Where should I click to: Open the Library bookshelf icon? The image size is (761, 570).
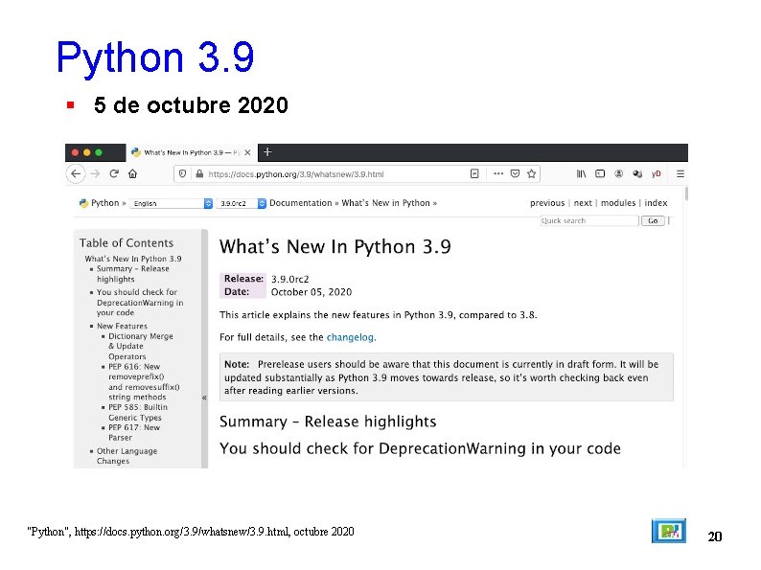pos(582,173)
